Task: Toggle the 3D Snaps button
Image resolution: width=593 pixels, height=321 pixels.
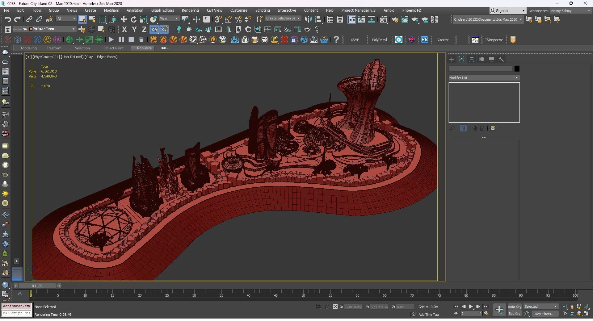Action: coord(218,19)
